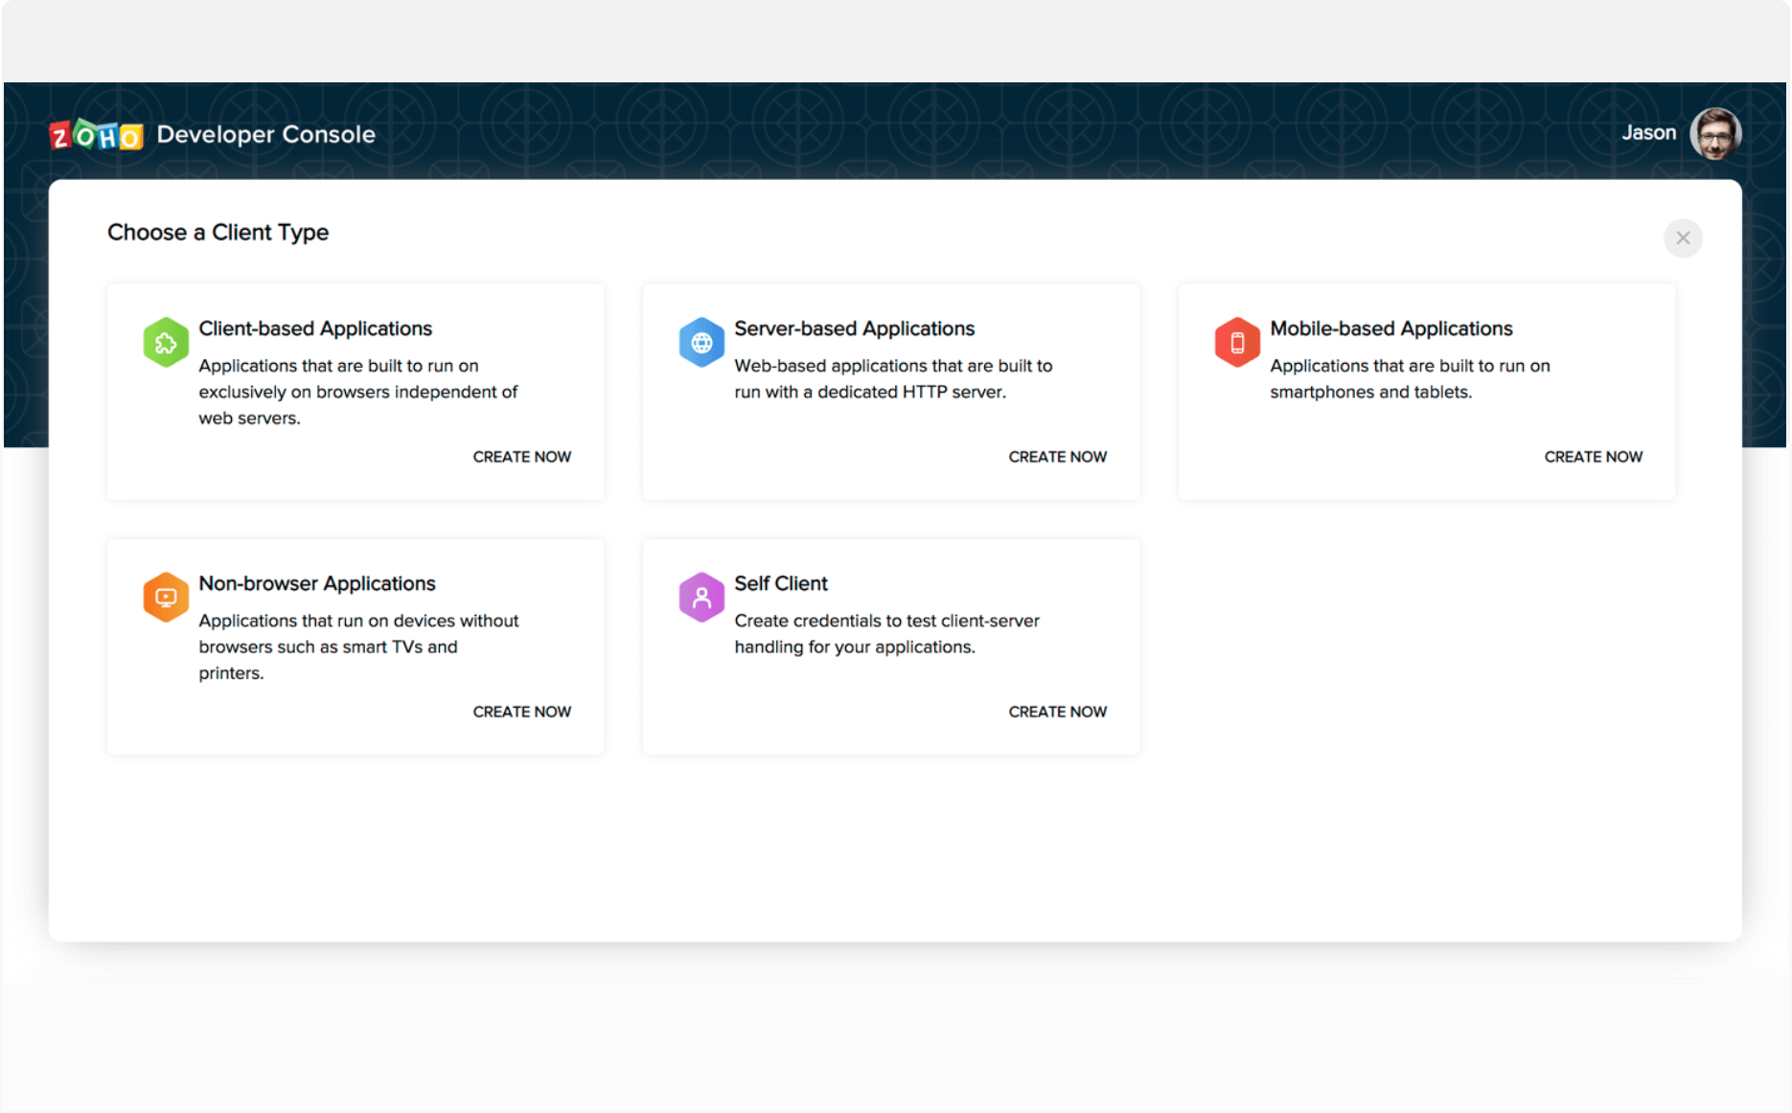
Task: Select the Mobile-based Applications heading
Action: [1390, 329]
